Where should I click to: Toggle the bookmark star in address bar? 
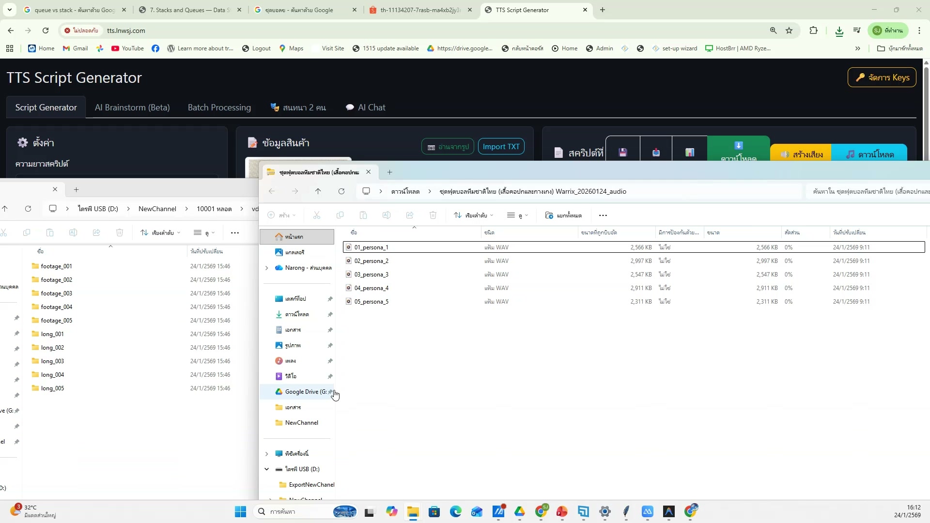pyautogui.click(x=789, y=30)
